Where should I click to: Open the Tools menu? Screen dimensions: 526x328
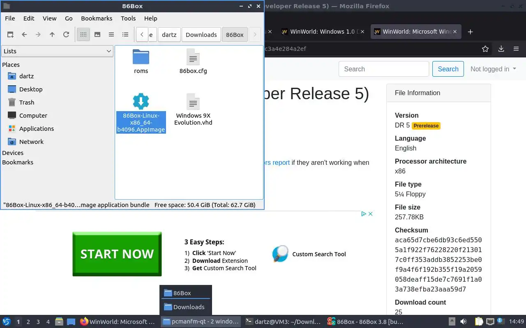tap(128, 18)
